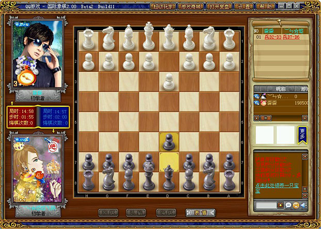Image resolution: width=321 pixels, height=229 pixels.
Task: Select the white bishop on C1
Action: point(189,38)
